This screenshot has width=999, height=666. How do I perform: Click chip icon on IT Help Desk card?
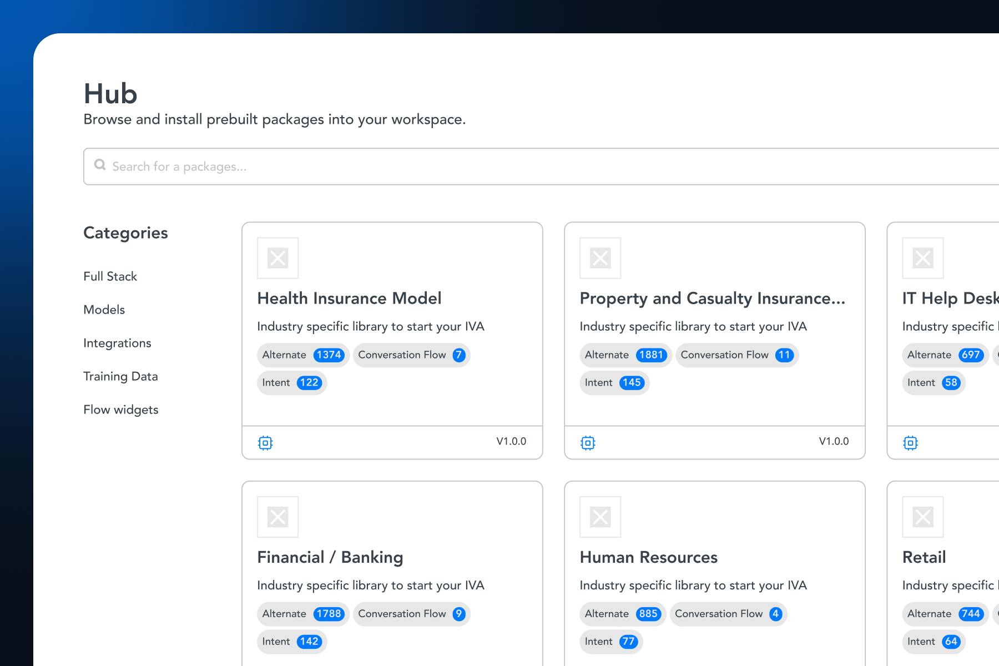tap(910, 443)
